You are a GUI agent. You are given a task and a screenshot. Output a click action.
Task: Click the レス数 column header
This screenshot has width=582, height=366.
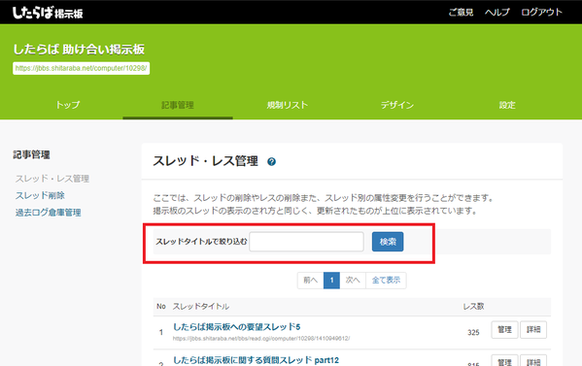pyautogui.click(x=473, y=307)
